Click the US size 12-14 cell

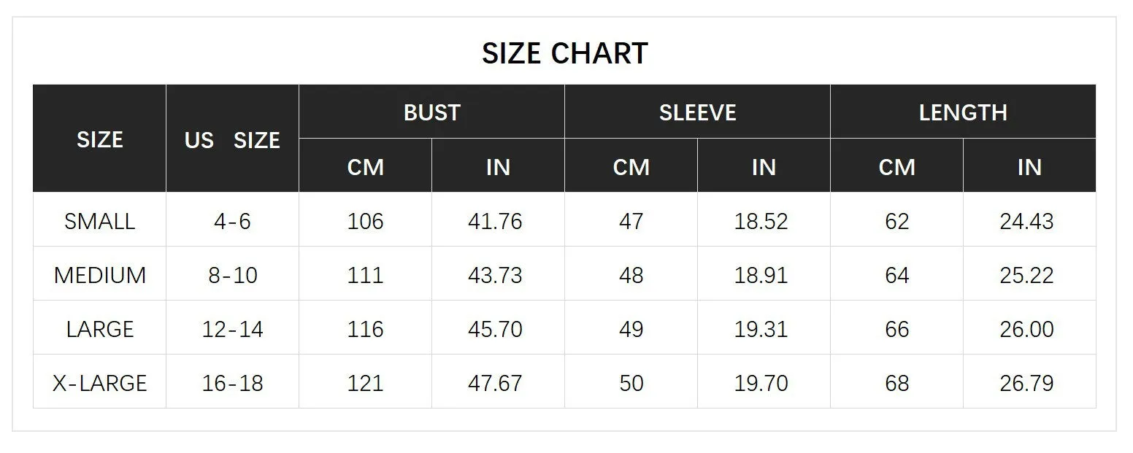[x=232, y=328]
